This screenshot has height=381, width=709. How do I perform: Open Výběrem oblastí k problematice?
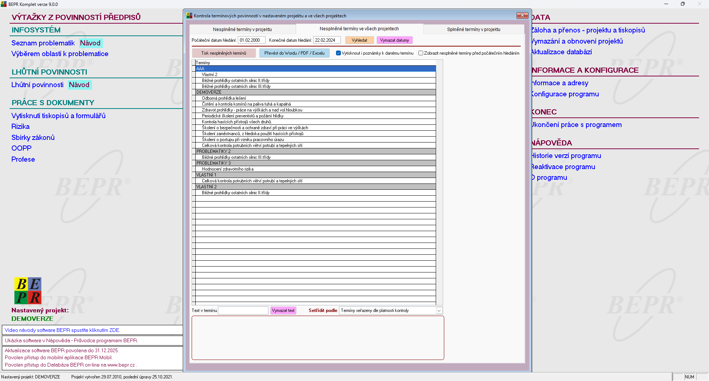tap(60, 54)
